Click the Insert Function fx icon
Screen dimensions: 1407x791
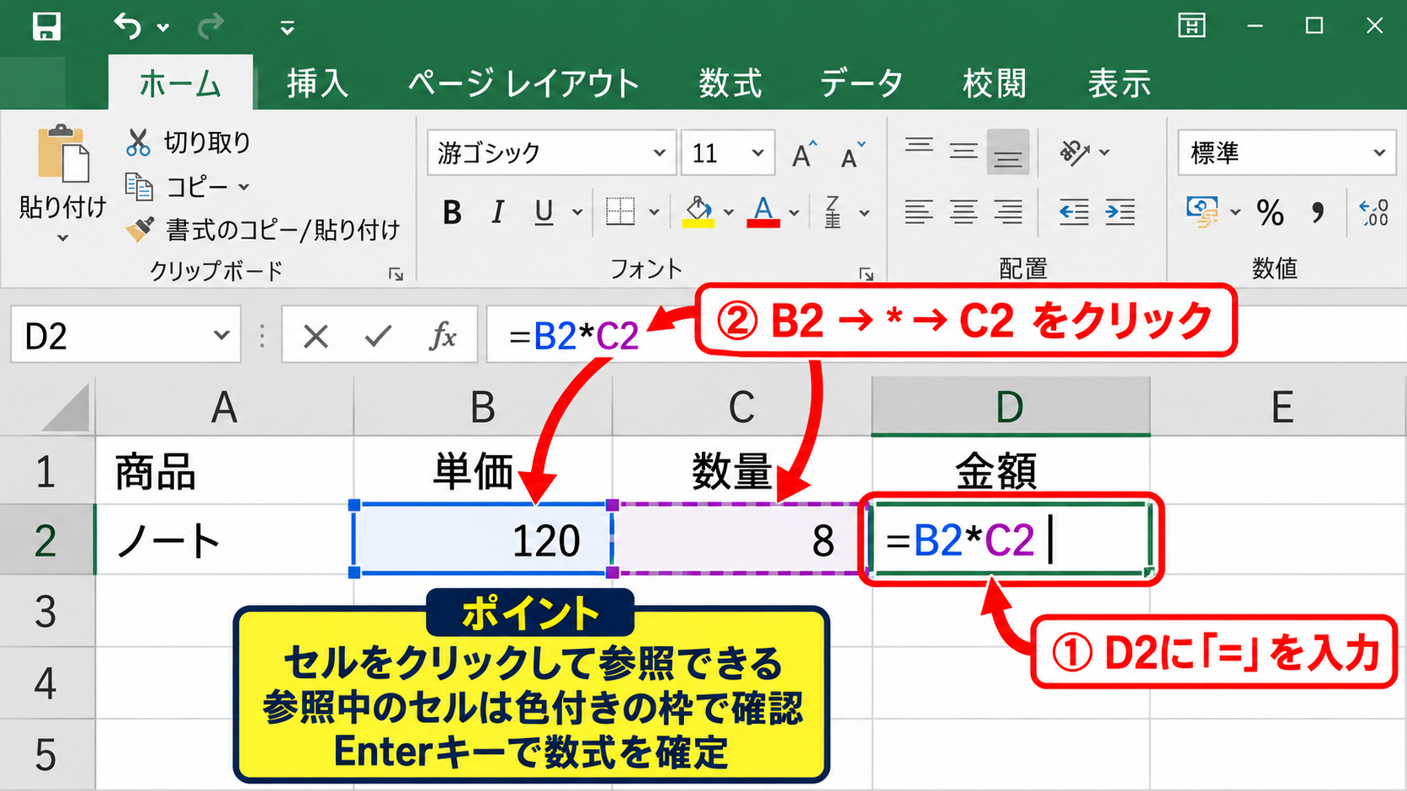tap(443, 336)
